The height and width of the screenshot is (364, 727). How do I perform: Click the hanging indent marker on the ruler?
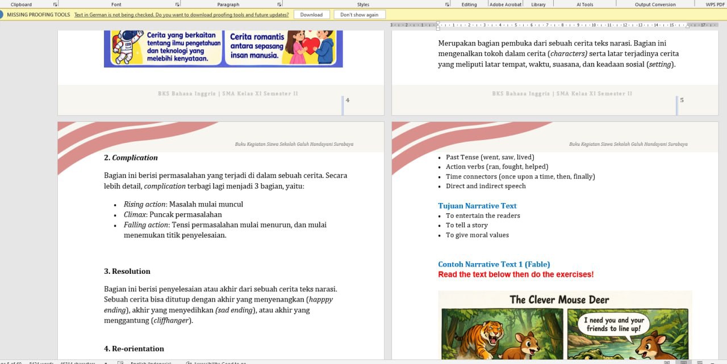[x=438, y=26]
